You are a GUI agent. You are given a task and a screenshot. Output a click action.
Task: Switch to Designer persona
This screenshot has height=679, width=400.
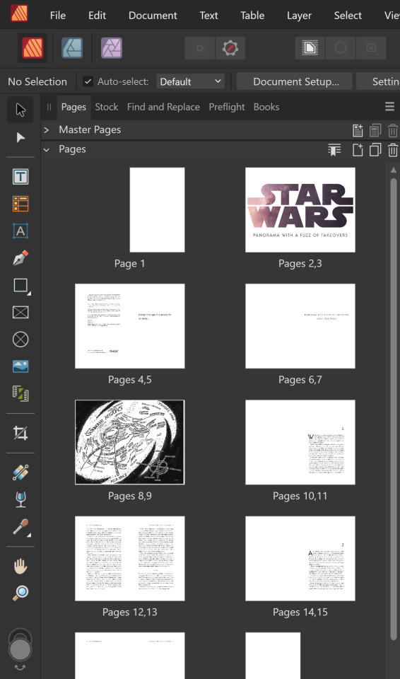pos(72,47)
